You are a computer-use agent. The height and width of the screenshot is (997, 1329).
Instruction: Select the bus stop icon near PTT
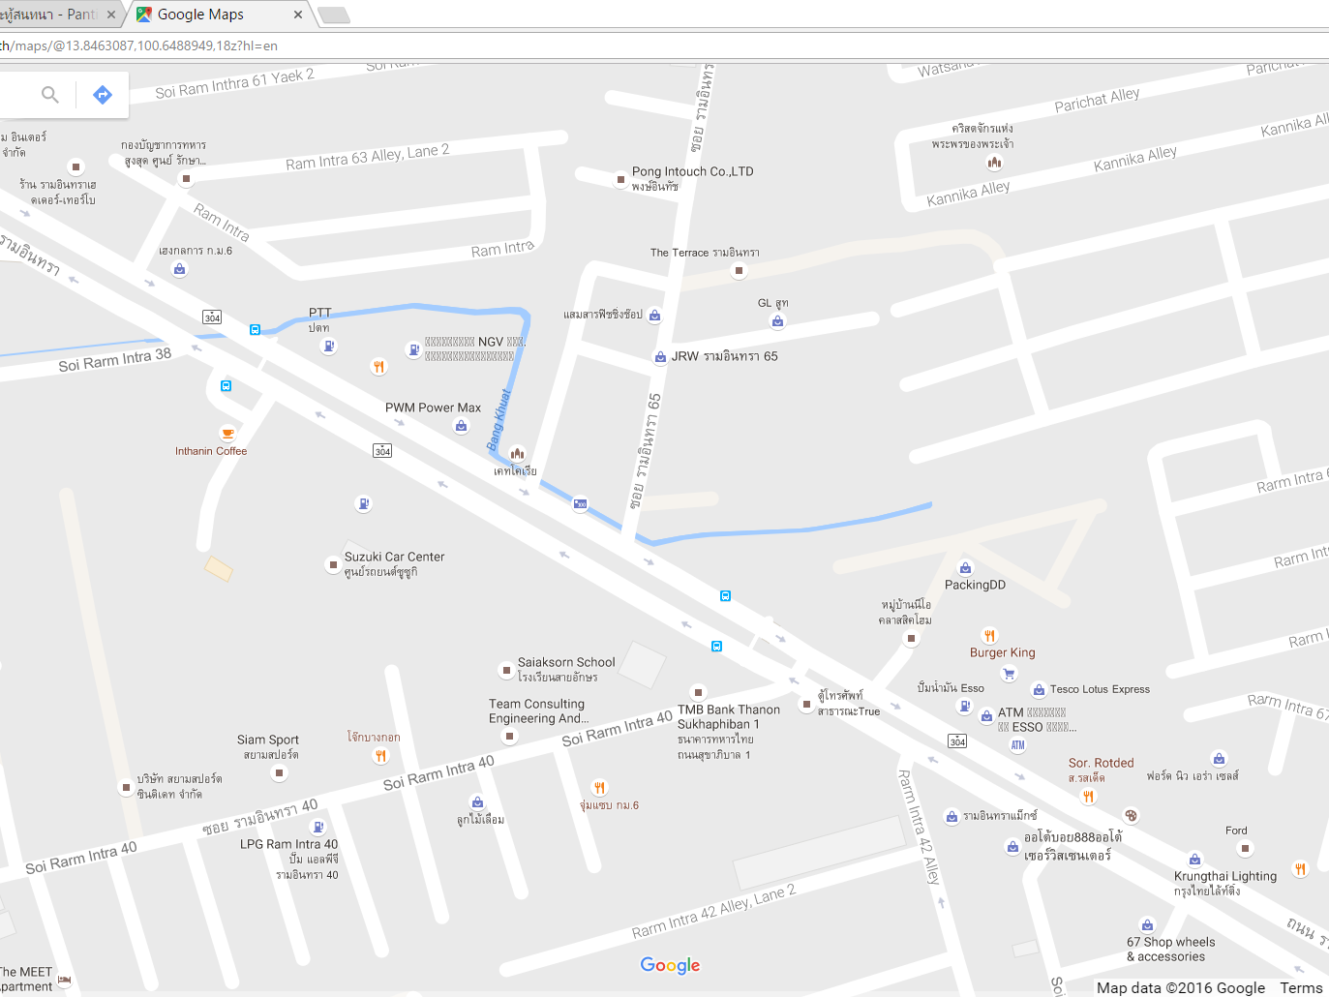pos(255,330)
